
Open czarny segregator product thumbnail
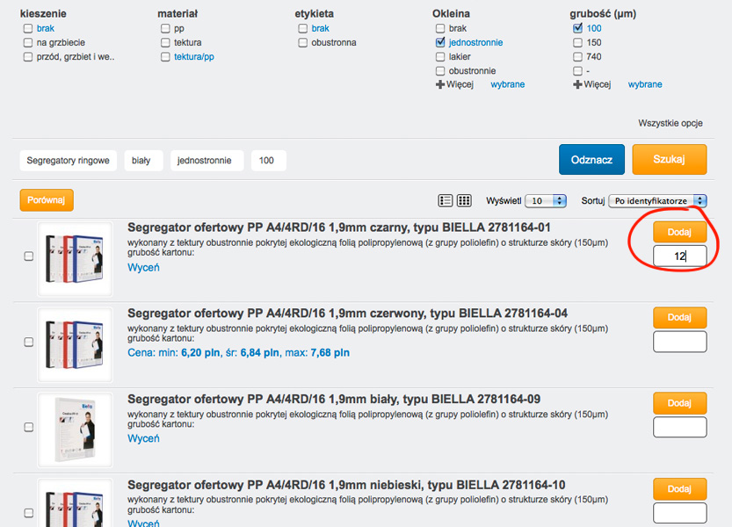click(75, 259)
